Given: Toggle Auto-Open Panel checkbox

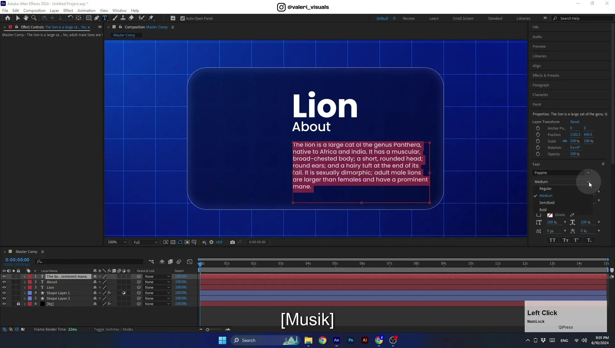Looking at the screenshot, I should click(x=183, y=19).
